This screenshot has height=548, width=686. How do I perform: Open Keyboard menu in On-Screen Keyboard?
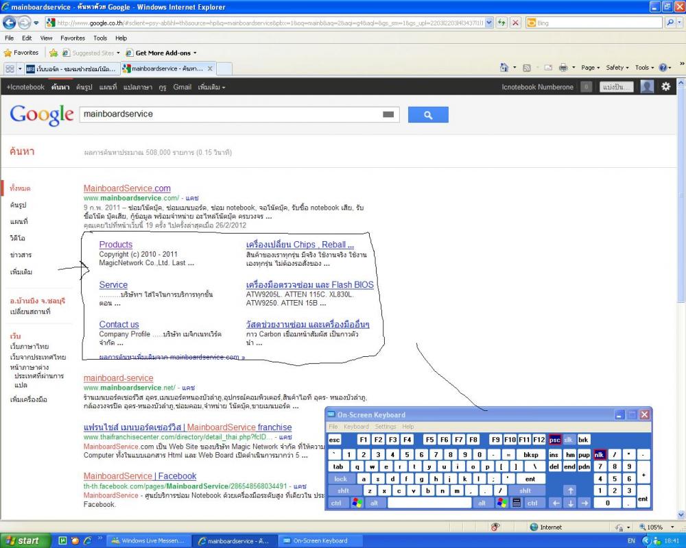(x=355, y=427)
